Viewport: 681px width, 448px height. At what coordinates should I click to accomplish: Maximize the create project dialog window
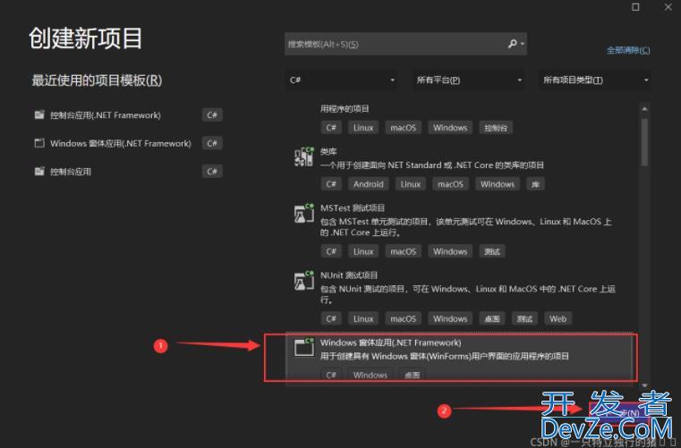635,7
